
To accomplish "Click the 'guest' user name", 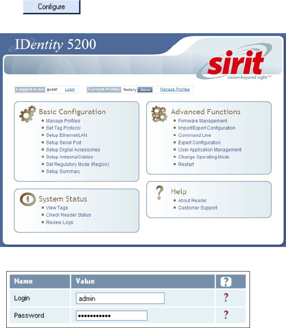I will coord(52,89).
